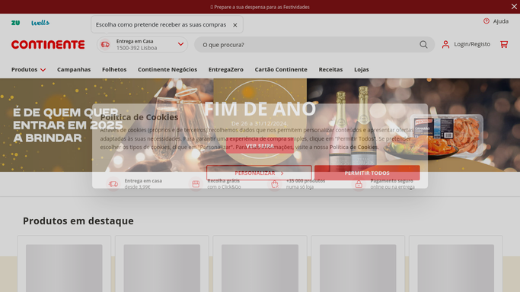Click the user account icon

[445, 44]
